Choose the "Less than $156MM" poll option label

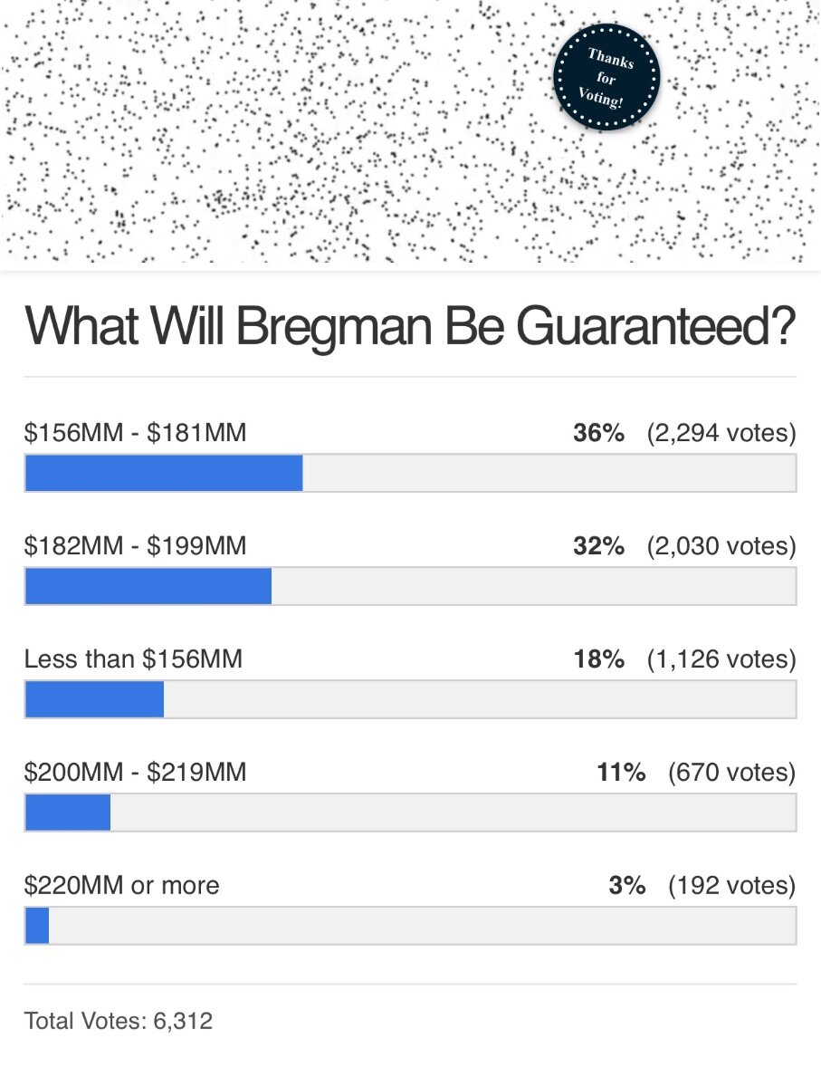tap(133, 659)
